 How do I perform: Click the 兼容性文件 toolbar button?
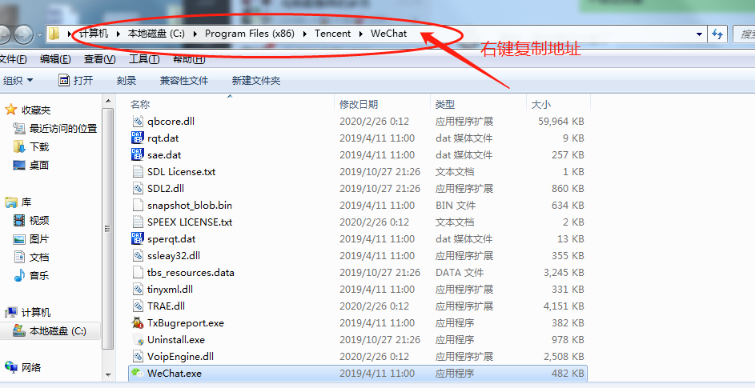184,80
